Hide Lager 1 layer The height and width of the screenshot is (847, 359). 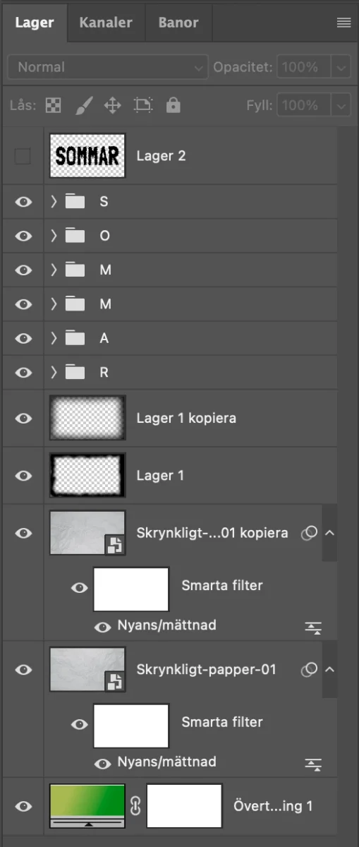coord(23,475)
